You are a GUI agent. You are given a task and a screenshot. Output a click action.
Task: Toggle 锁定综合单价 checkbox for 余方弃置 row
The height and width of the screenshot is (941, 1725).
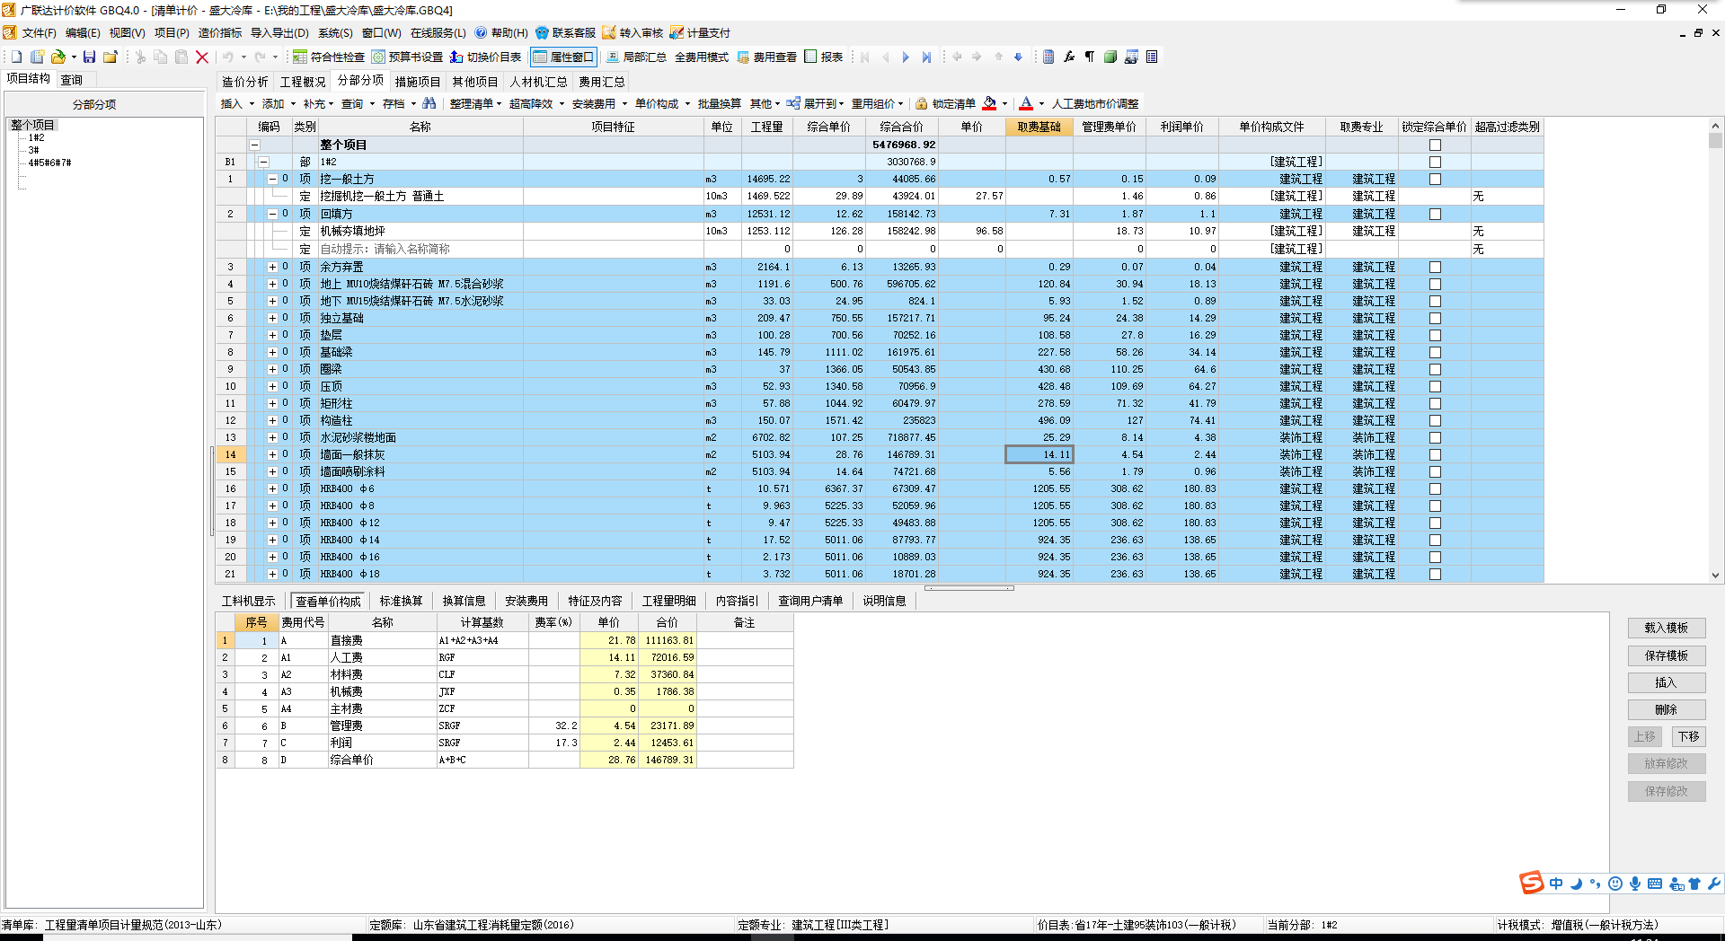[1435, 267]
